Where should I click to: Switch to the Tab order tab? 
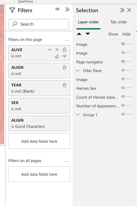coord(119,22)
